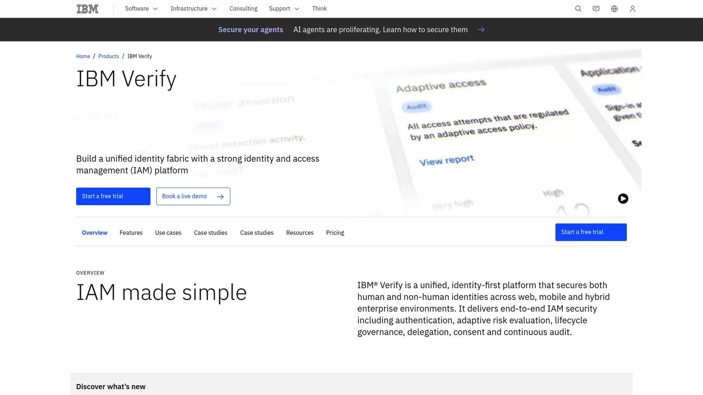
Task: Click Start a free trial in hero
Action: pyautogui.click(x=113, y=196)
